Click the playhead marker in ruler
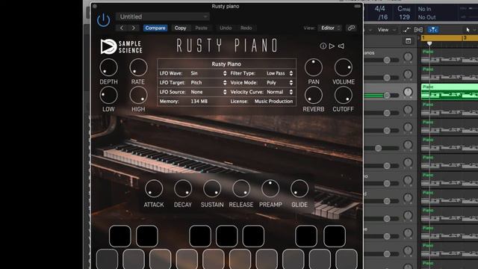Screen dimensions: 478x269 pyautogui.click(x=429, y=43)
